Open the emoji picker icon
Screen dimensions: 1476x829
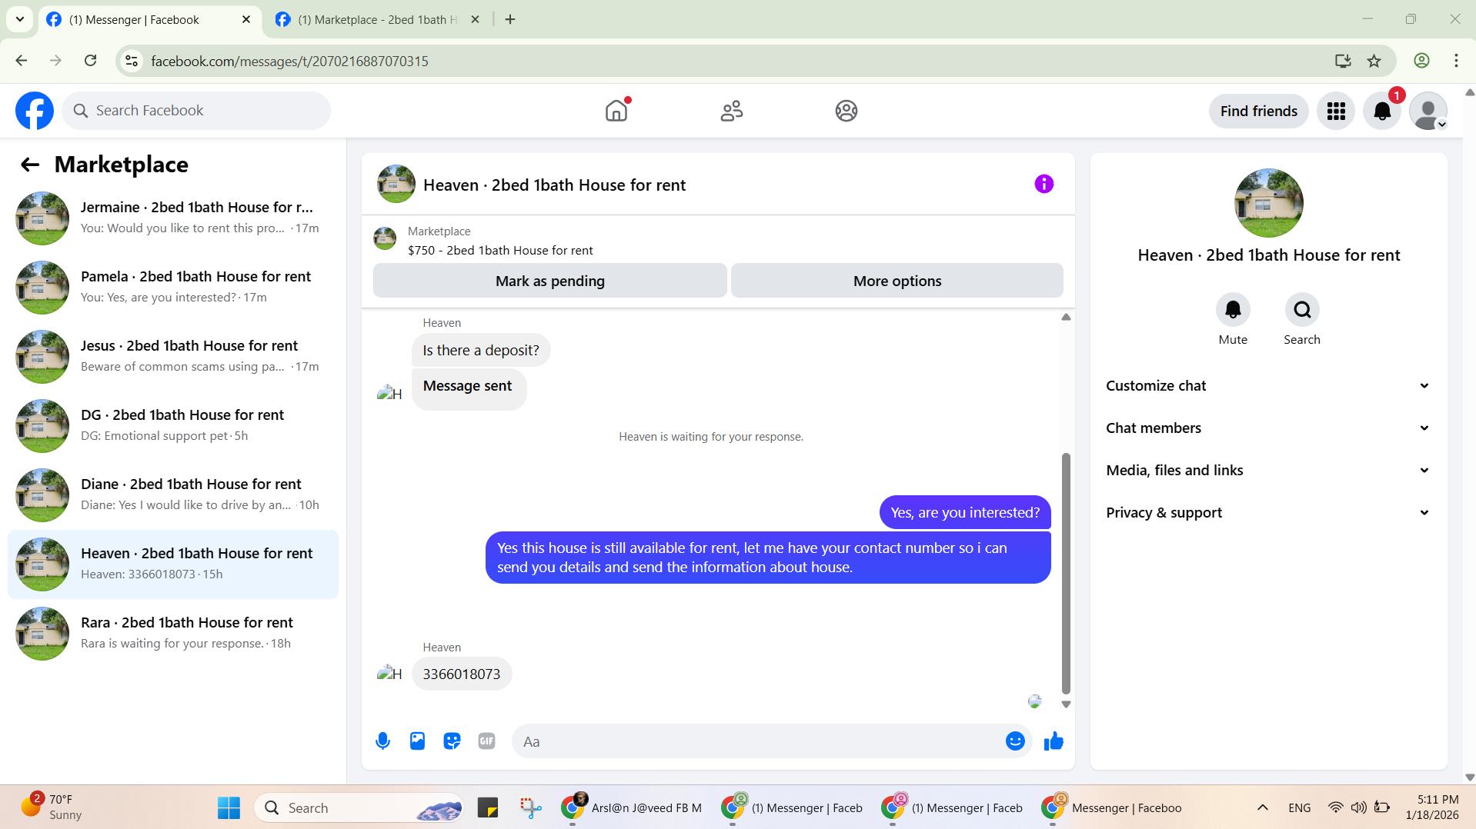[1015, 741]
